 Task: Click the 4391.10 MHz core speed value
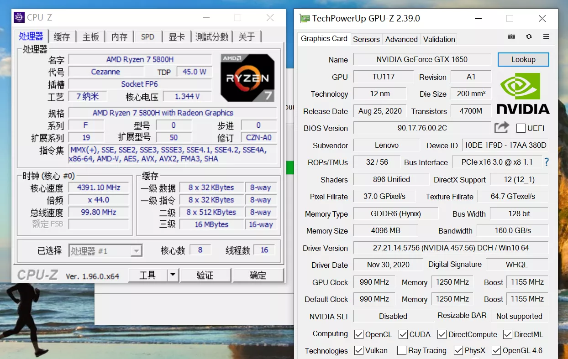coord(99,187)
